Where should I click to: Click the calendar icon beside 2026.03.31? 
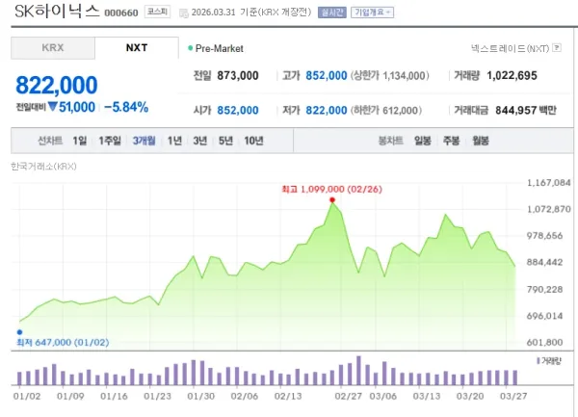pyautogui.click(x=183, y=13)
